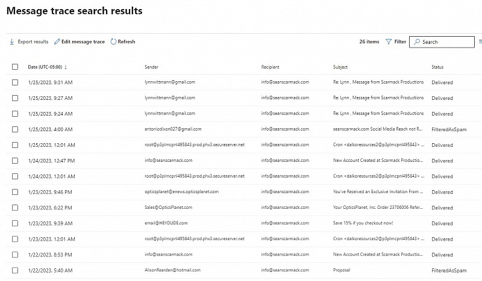Tick the 1/22/2023 5:40 AM row checkbox
482x281 pixels.
coord(15,270)
